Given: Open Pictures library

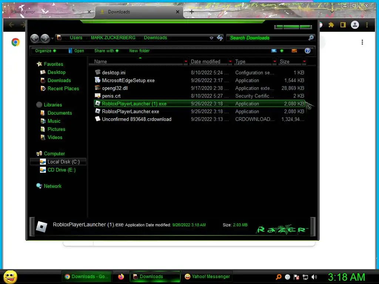Looking at the screenshot, I should pyautogui.click(x=53, y=129).
